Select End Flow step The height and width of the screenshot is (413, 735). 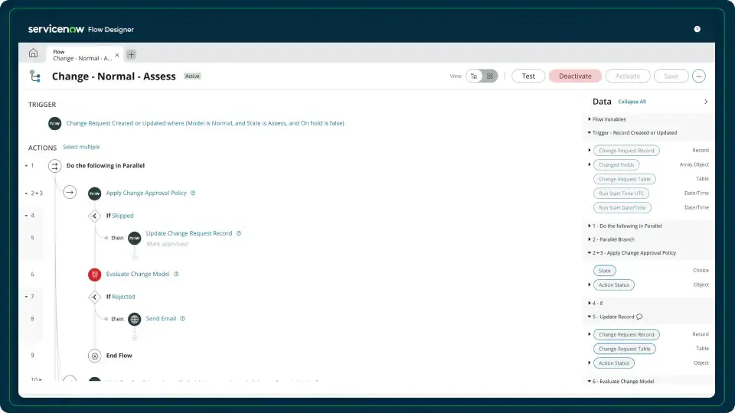coord(119,356)
